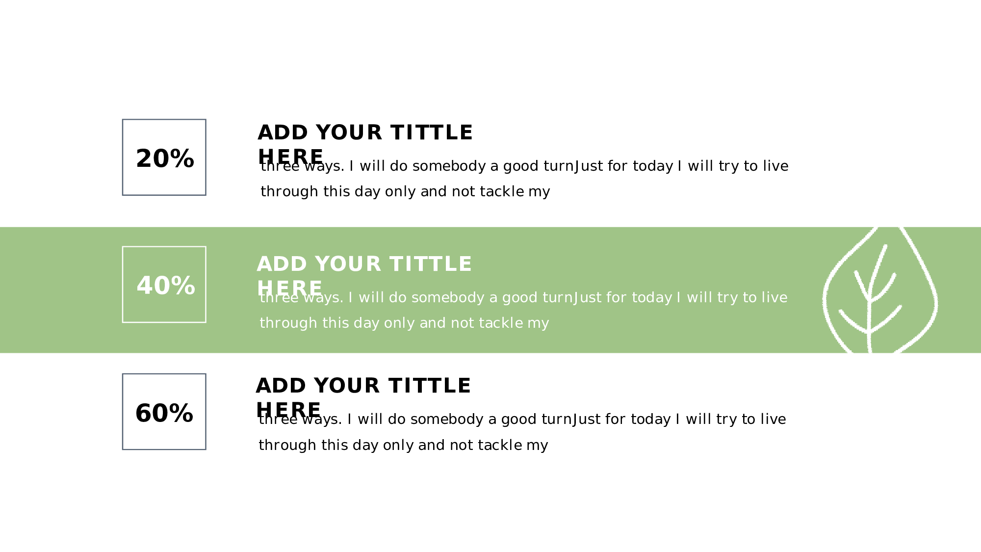Select the white 'three ways' line on green

pyautogui.click(x=523, y=298)
